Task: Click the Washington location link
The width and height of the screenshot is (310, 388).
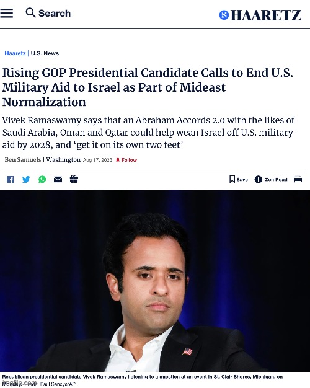Action: point(63,160)
